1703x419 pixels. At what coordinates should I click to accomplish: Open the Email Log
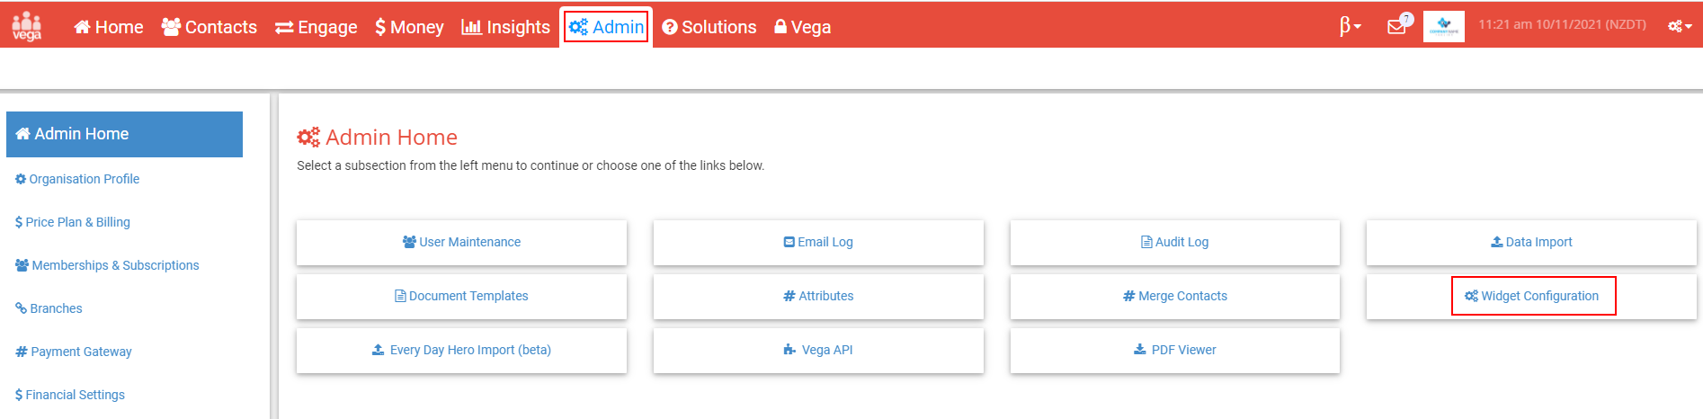pos(818,242)
